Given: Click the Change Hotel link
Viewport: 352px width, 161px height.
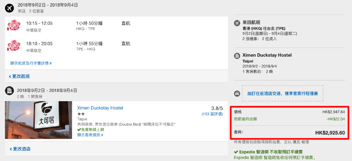Looking at the screenshot, I should 20,149.
